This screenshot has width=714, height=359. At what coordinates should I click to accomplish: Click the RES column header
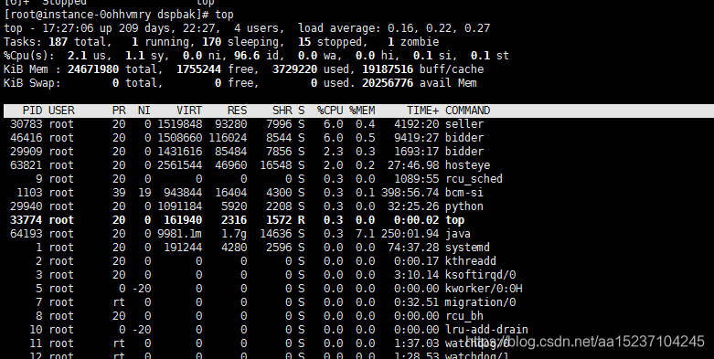tap(238, 111)
